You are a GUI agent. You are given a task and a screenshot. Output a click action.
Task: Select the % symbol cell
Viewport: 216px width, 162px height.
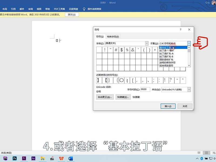tap(127, 50)
